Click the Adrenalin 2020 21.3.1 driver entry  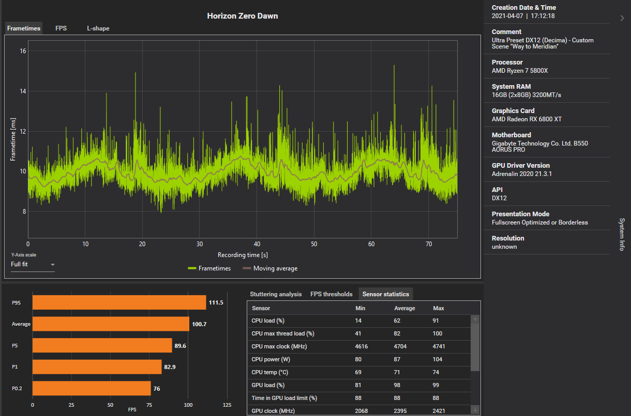coord(522,174)
